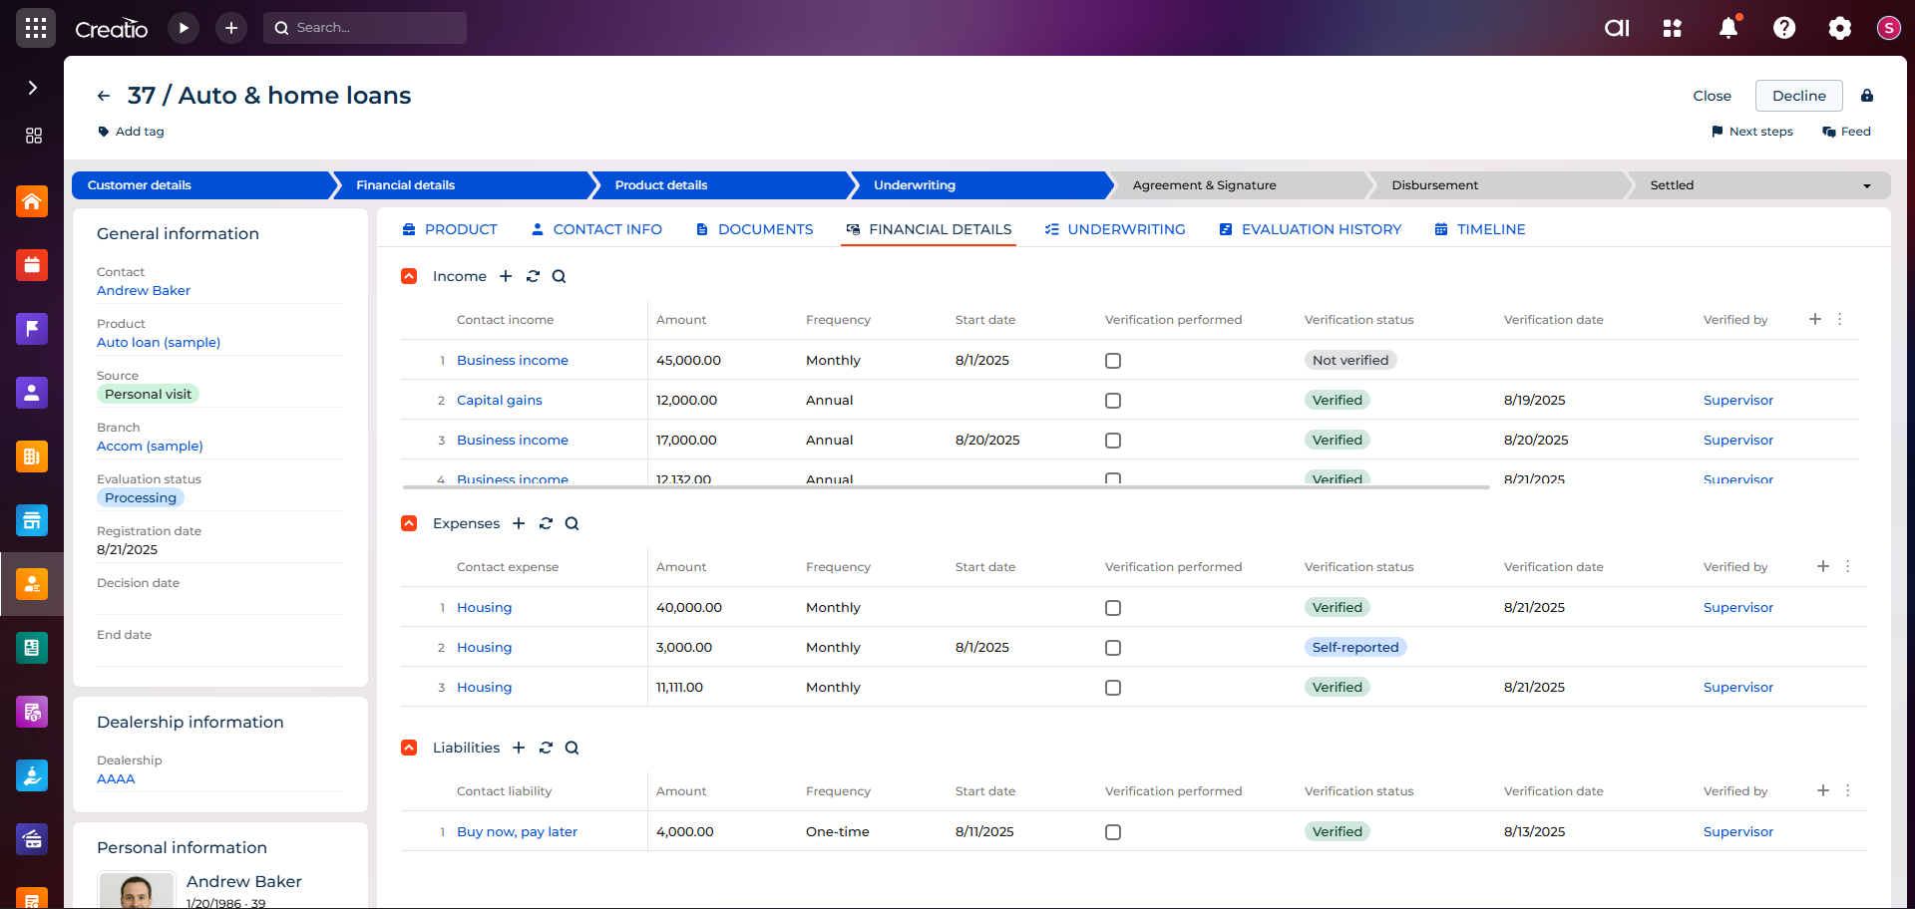
Task: Click the lock icon next to Decline
Action: click(1867, 96)
